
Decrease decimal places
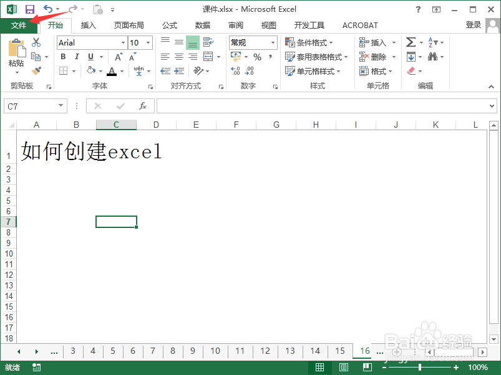coord(249,71)
